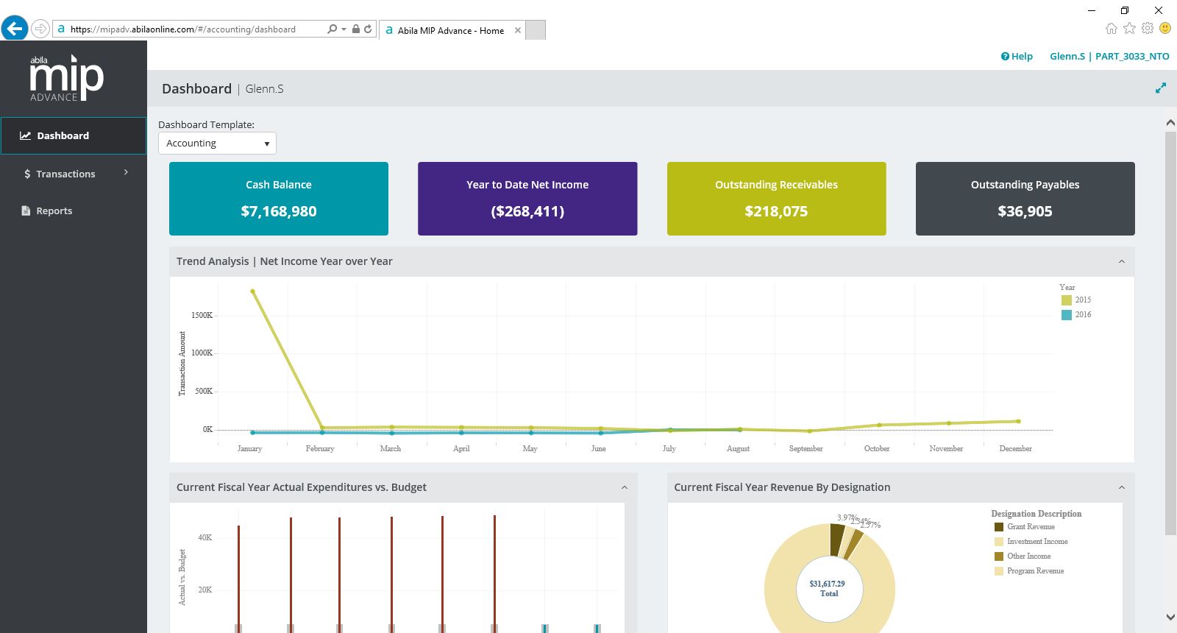Screen dimensions: 1177x633
Task: Click the 2016 legend color swatch
Action: click(1067, 315)
